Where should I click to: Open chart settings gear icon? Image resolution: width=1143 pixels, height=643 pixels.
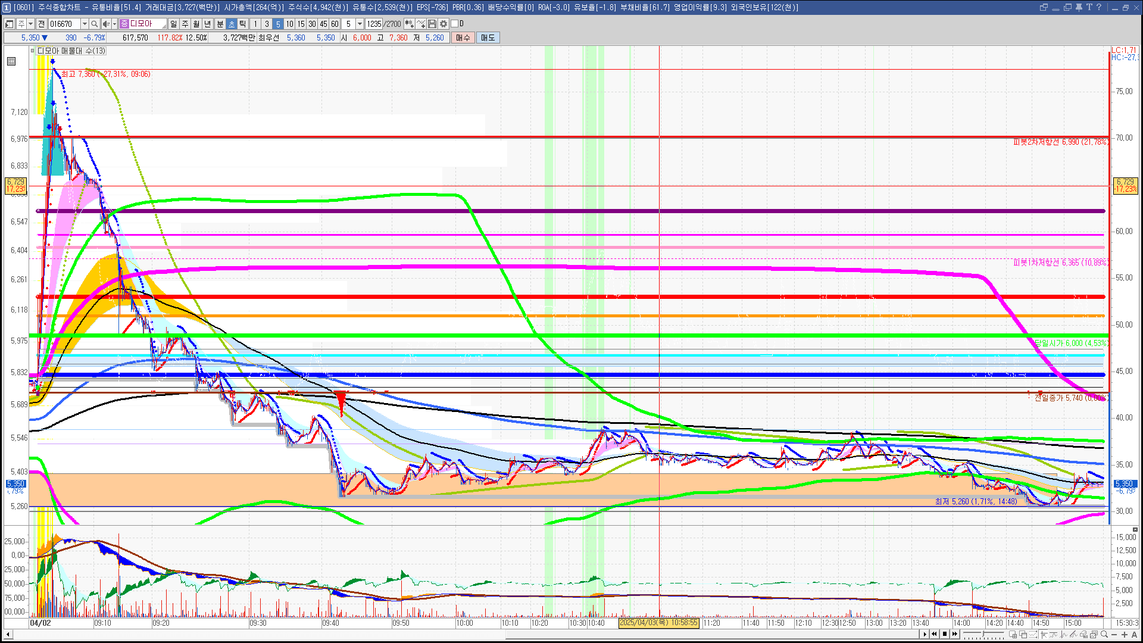[x=444, y=24]
